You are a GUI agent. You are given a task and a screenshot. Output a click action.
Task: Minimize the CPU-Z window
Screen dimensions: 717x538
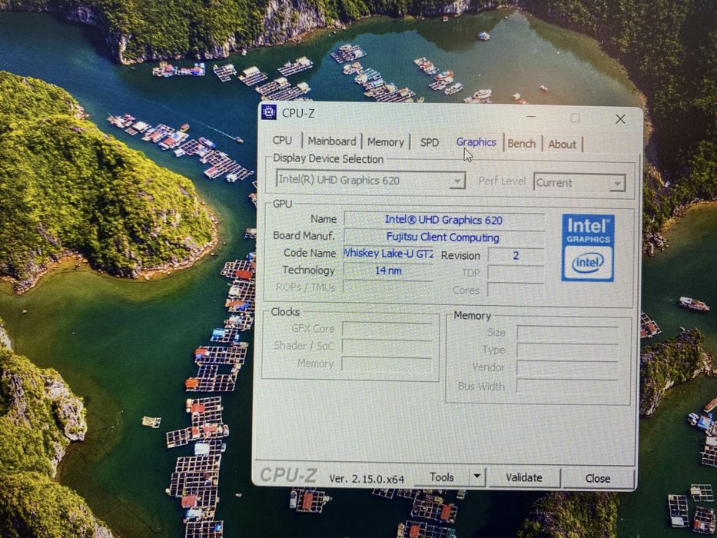pos(531,117)
